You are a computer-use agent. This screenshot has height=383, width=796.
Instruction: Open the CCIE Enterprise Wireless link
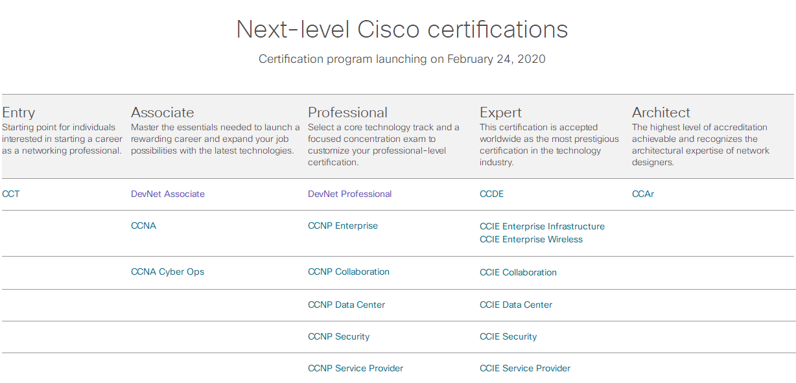(531, 239)
